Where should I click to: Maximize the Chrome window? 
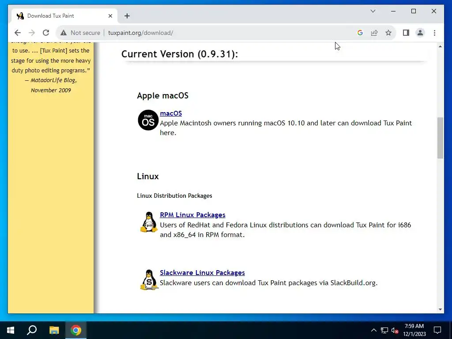(x=413, y=11)
